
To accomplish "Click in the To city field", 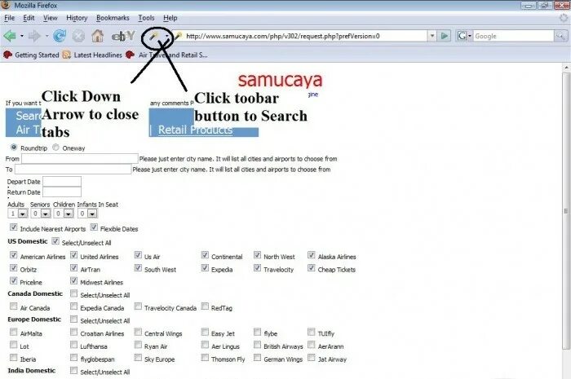I will point(73,170).
